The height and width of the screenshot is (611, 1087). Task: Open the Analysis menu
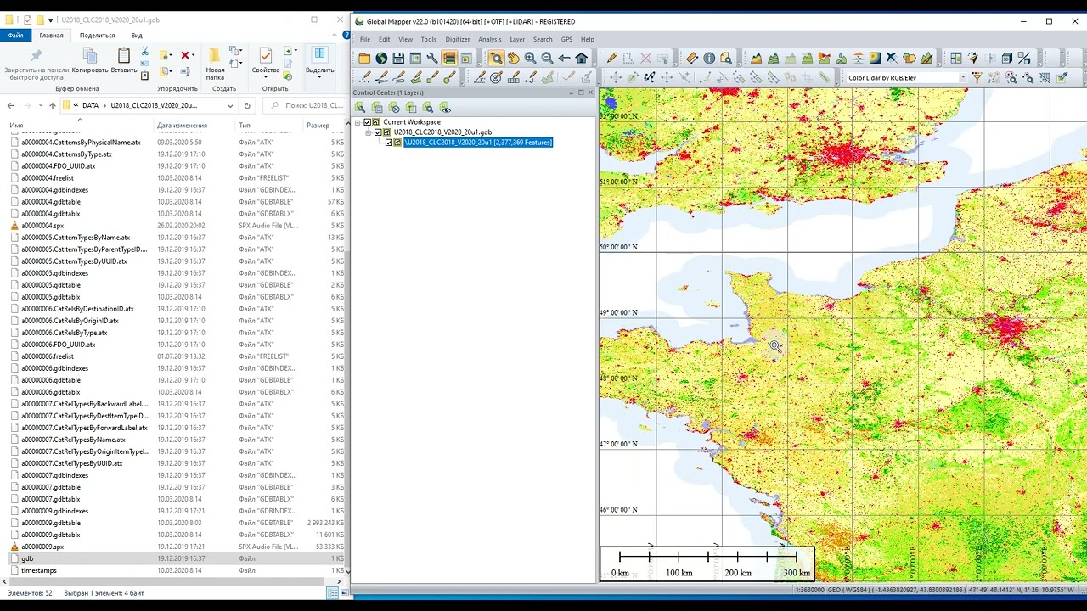click(490, 39)
